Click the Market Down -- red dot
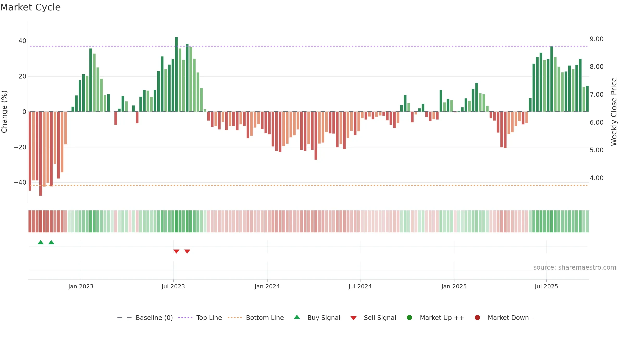625x352 pixels. pyautogui.click(x=477, y=318)
